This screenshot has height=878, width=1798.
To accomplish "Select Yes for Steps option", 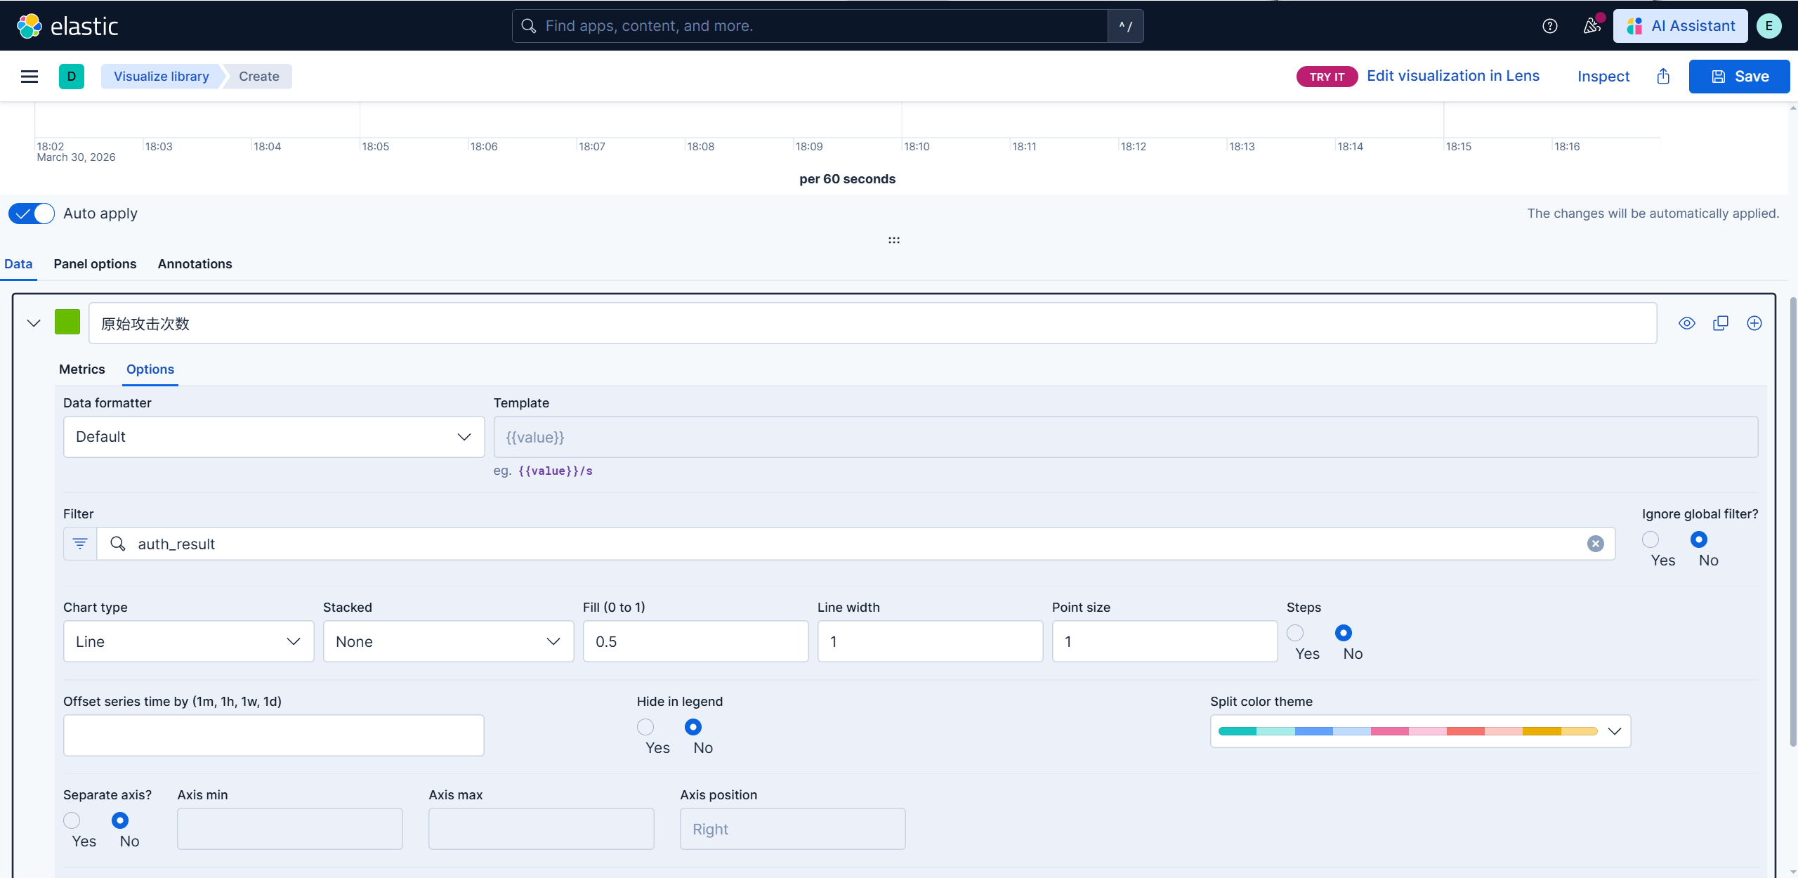I will click(1295, 633).
